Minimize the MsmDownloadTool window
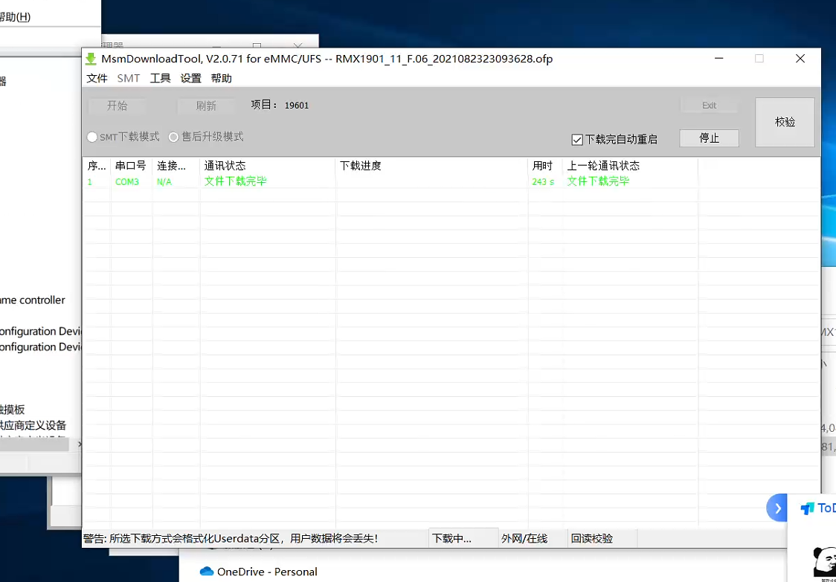836x582 pixels. (718, 59)
